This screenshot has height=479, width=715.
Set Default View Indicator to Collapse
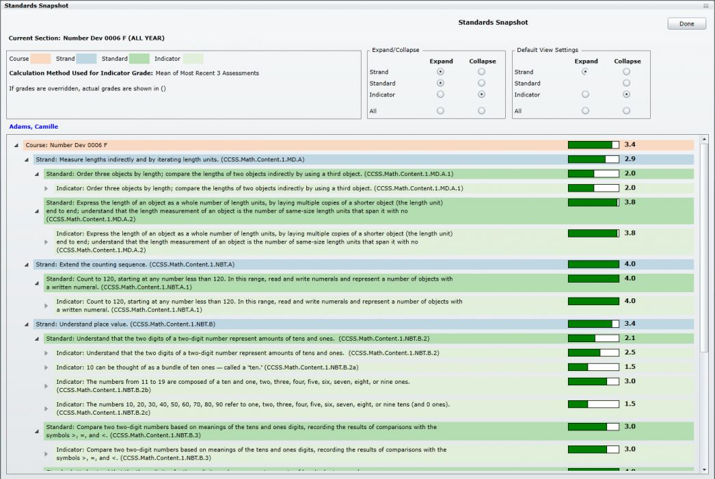(627, 94)
